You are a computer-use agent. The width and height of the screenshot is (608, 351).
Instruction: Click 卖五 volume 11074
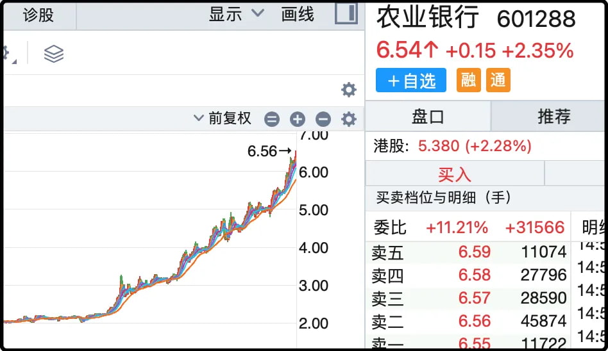544,252
